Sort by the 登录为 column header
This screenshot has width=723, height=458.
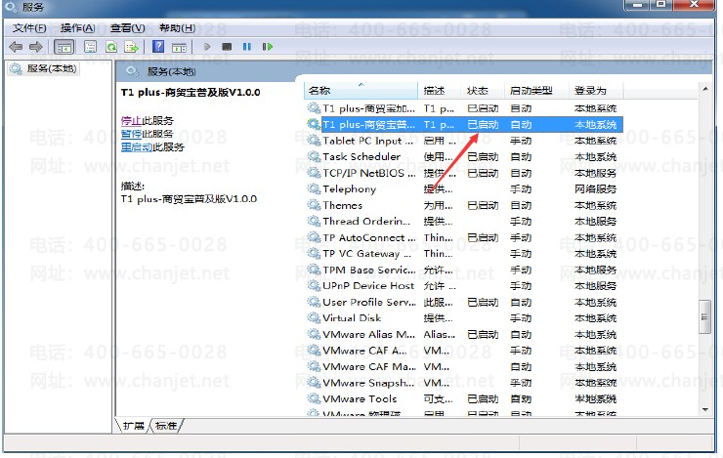596,91
